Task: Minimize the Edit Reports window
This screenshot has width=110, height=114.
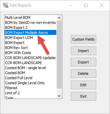Action: tap(70, 5)
